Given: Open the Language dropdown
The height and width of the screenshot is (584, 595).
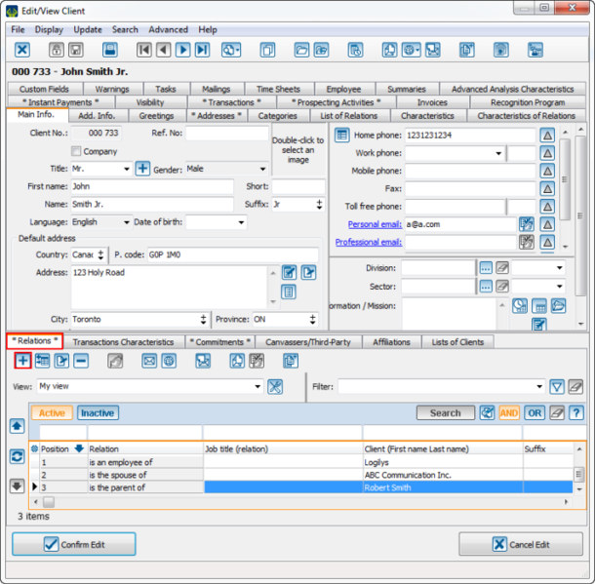Looking at the screenshot, I should (127, 222).
